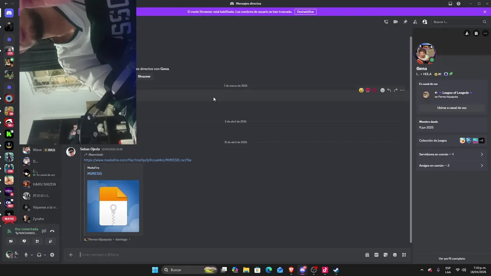Open microphone input options dropdown

click(x=32, y=255)
